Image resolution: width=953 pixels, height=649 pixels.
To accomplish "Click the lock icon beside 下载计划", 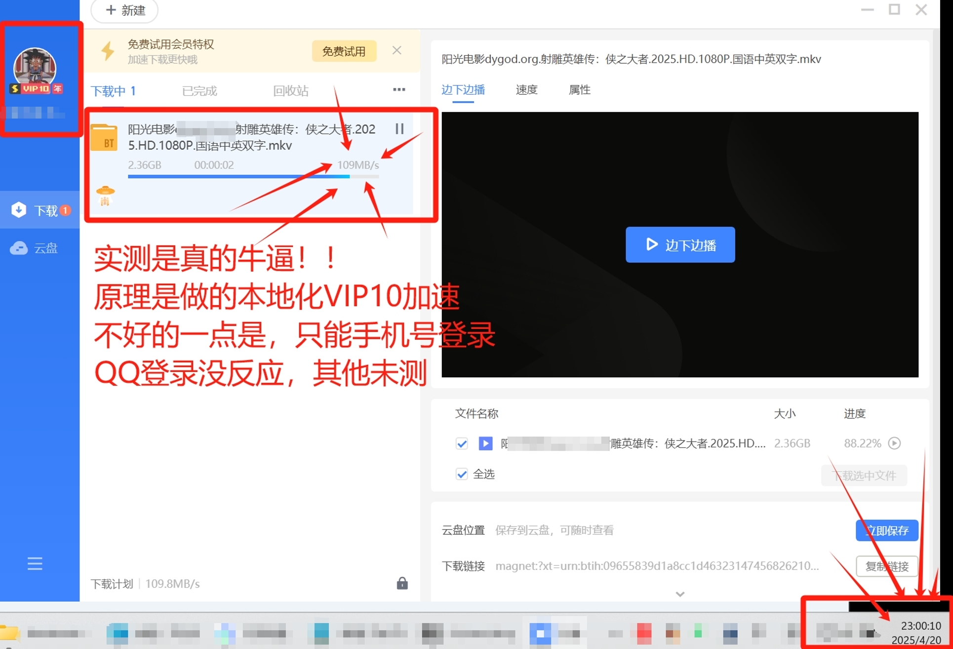I will (402, 583).
